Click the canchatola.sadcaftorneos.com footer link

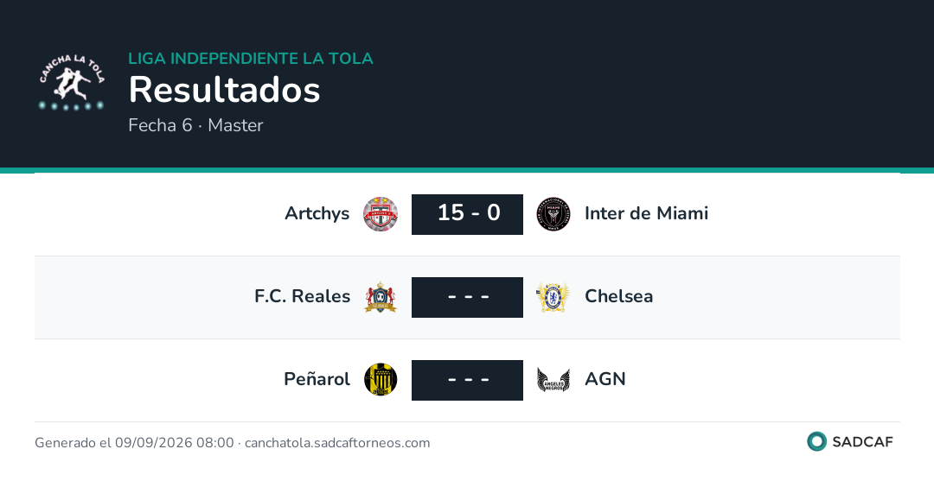point(337,443)
